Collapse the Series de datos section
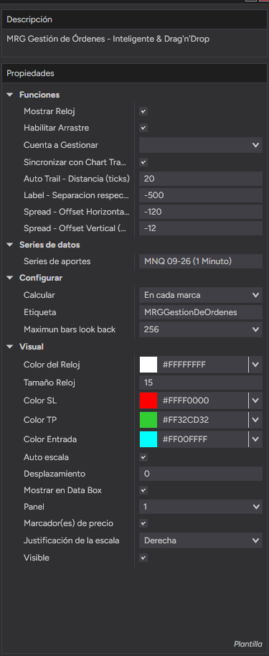 click(x=10, y=245)
